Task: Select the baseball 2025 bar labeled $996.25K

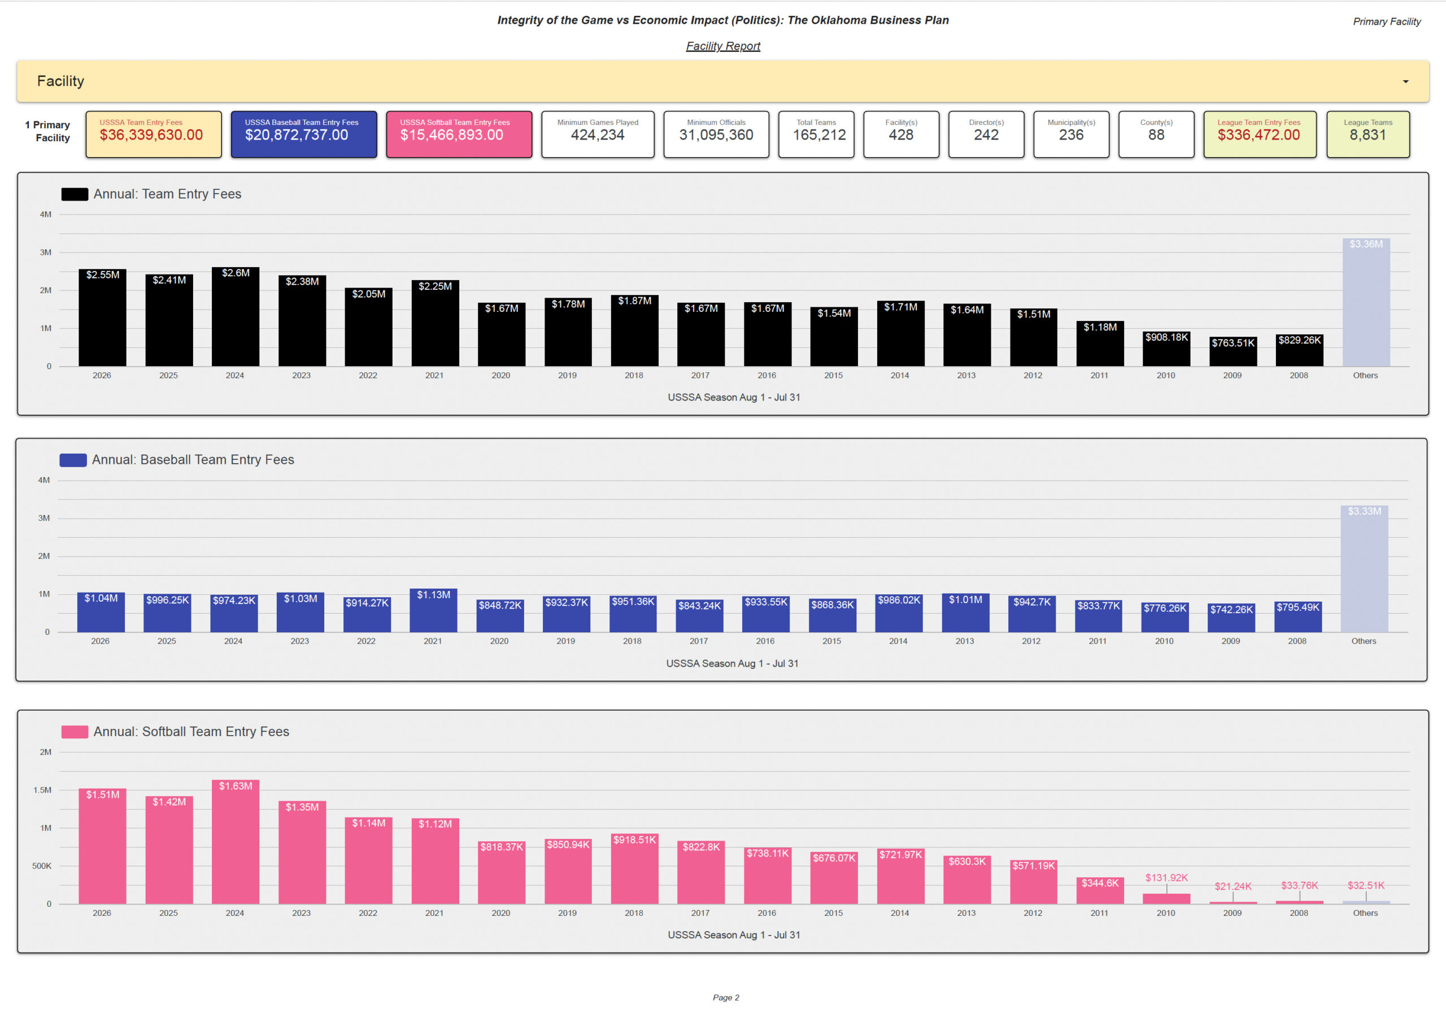Action: pos(168,613)
